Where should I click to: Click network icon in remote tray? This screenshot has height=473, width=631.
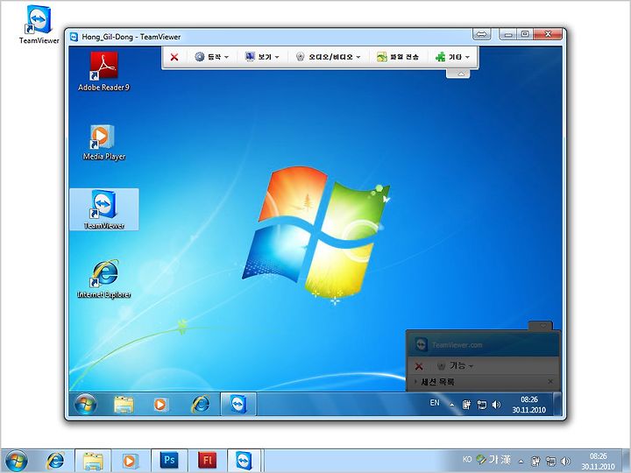click(x=482, y=405)
